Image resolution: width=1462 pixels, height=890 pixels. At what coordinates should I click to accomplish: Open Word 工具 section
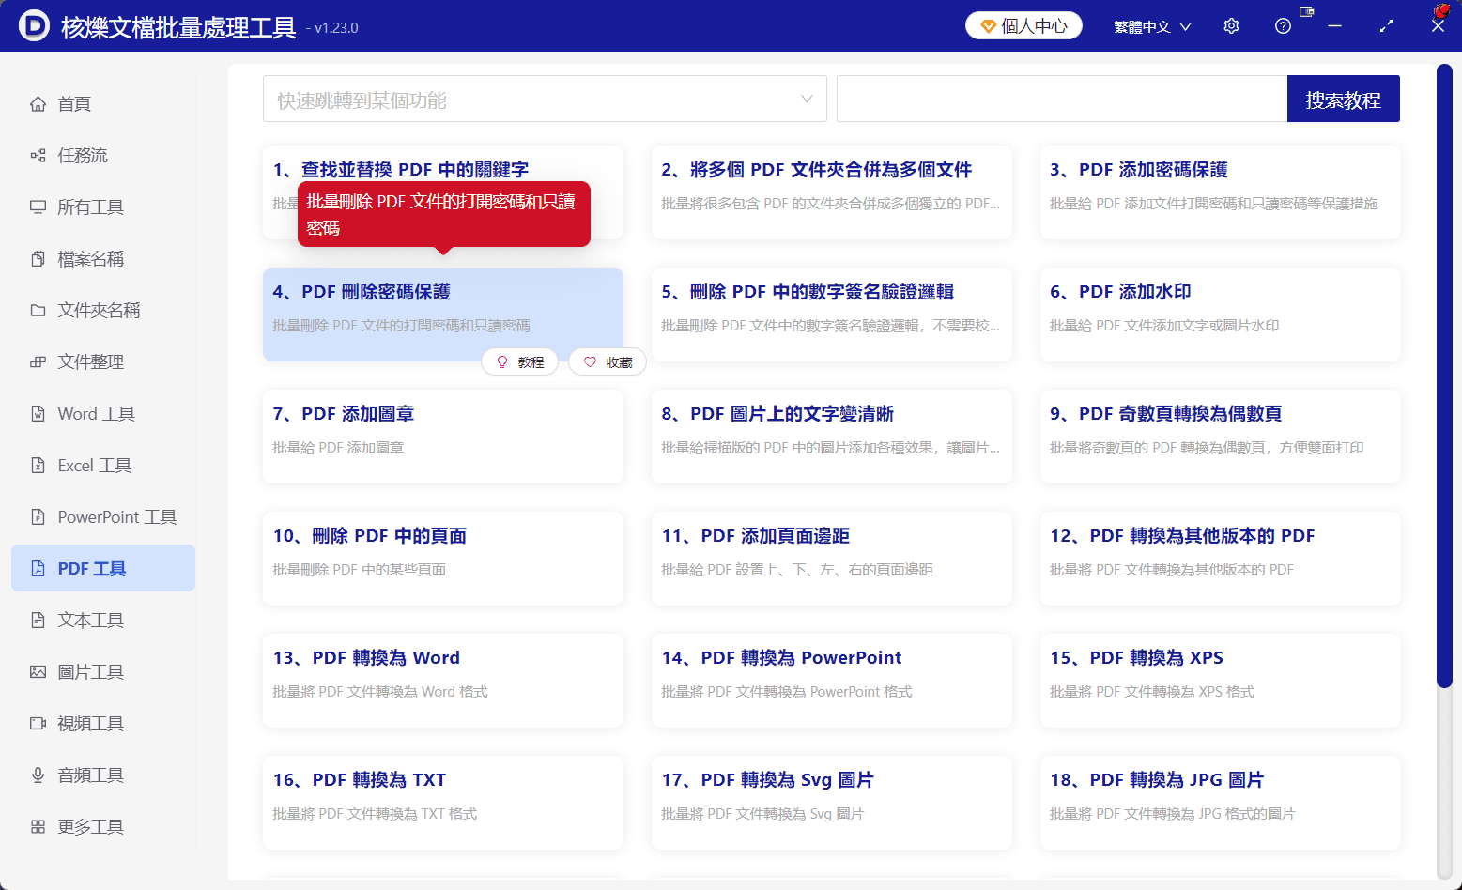click(103, 413)
